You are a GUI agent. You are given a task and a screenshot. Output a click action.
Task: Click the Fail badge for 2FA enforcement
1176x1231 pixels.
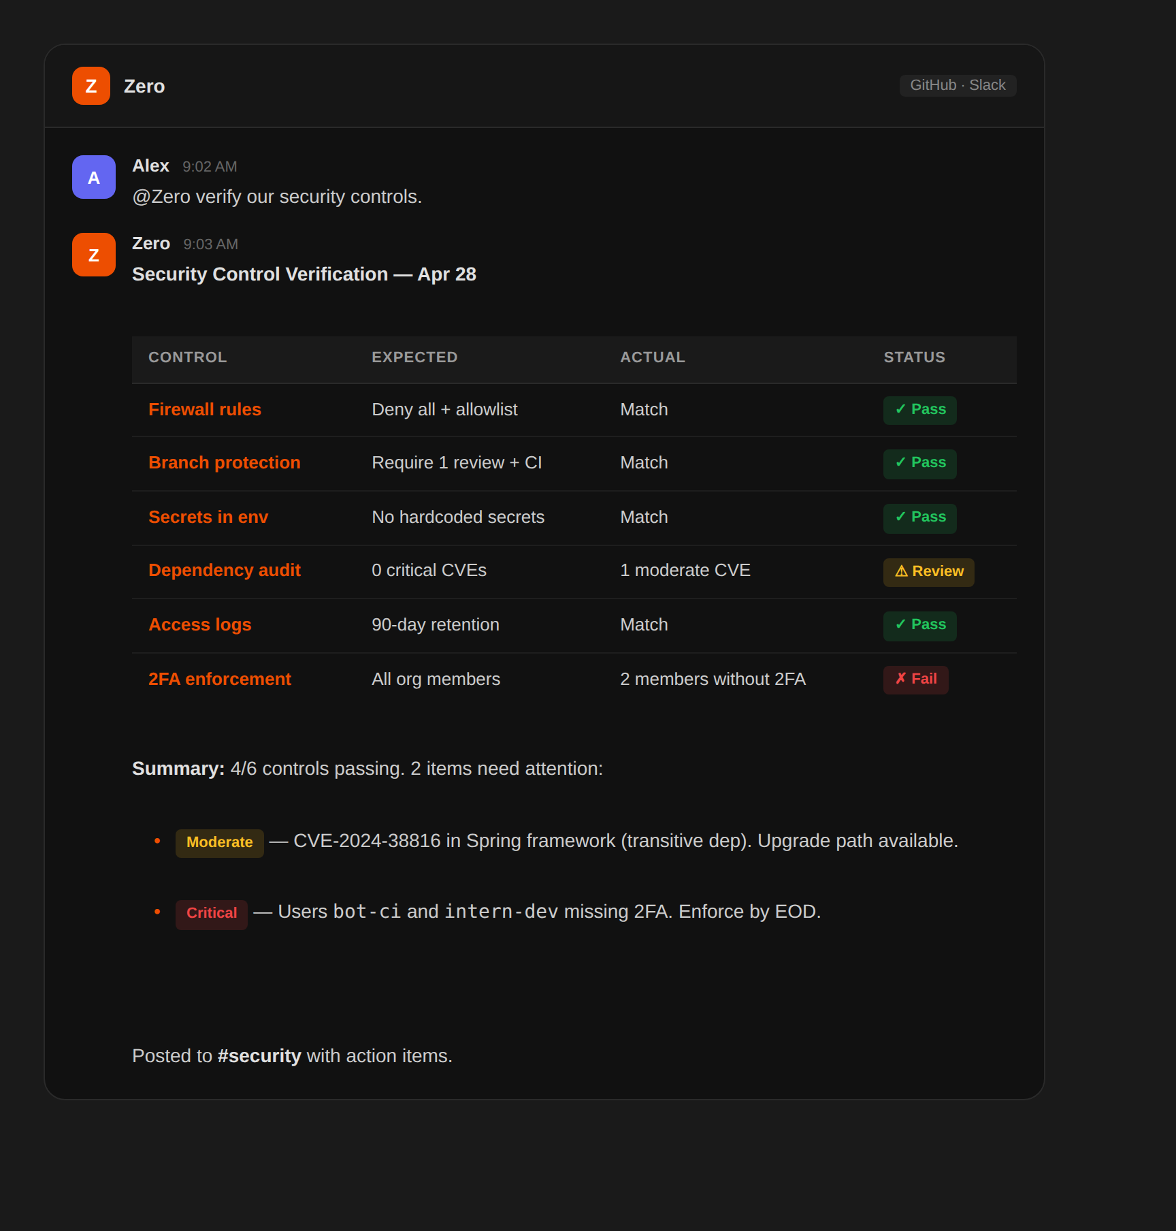[916, 679]
